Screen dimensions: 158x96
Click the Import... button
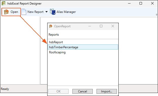pos(107,91)
